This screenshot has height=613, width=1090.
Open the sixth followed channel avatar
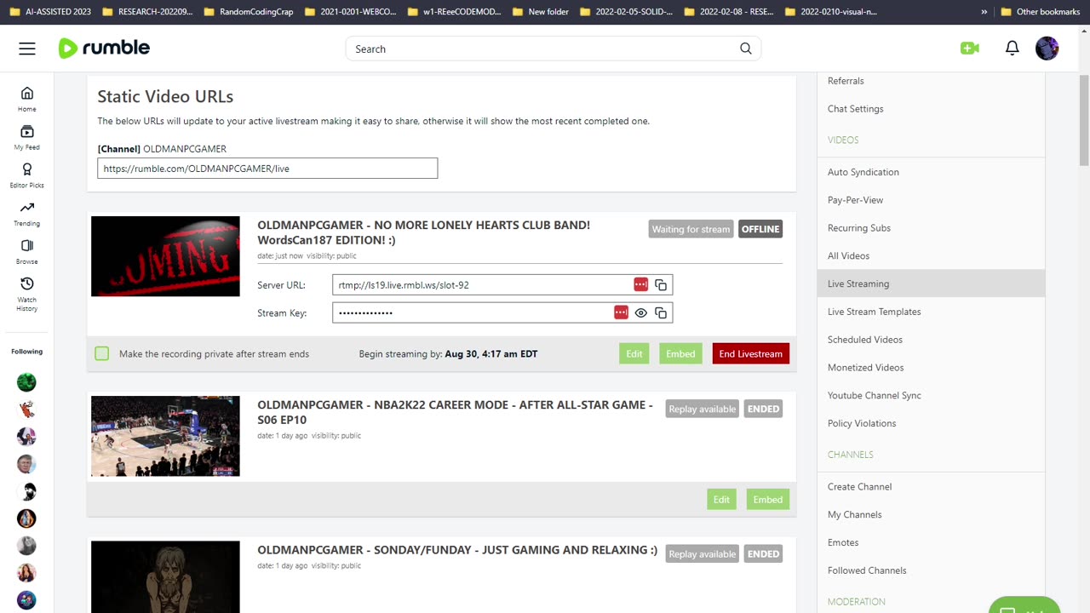[26, 518]
